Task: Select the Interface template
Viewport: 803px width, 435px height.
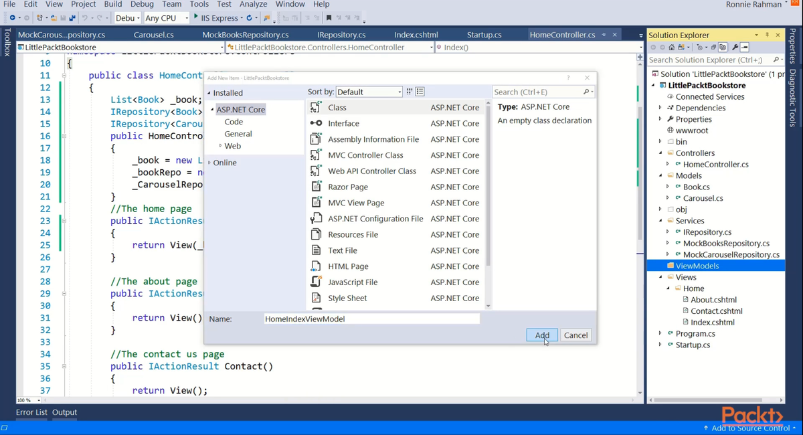Action: 396,123
